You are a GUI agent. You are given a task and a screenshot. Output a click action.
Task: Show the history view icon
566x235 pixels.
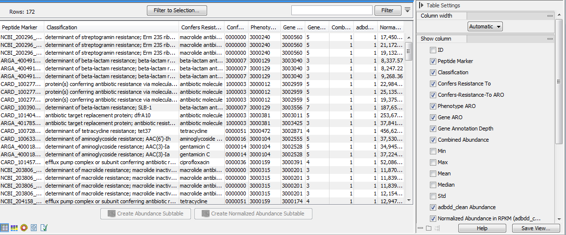click(34, 228)
